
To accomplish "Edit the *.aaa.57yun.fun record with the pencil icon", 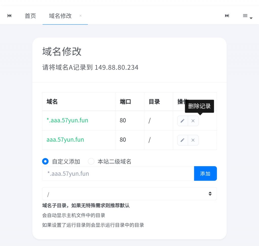I will 182,121.
